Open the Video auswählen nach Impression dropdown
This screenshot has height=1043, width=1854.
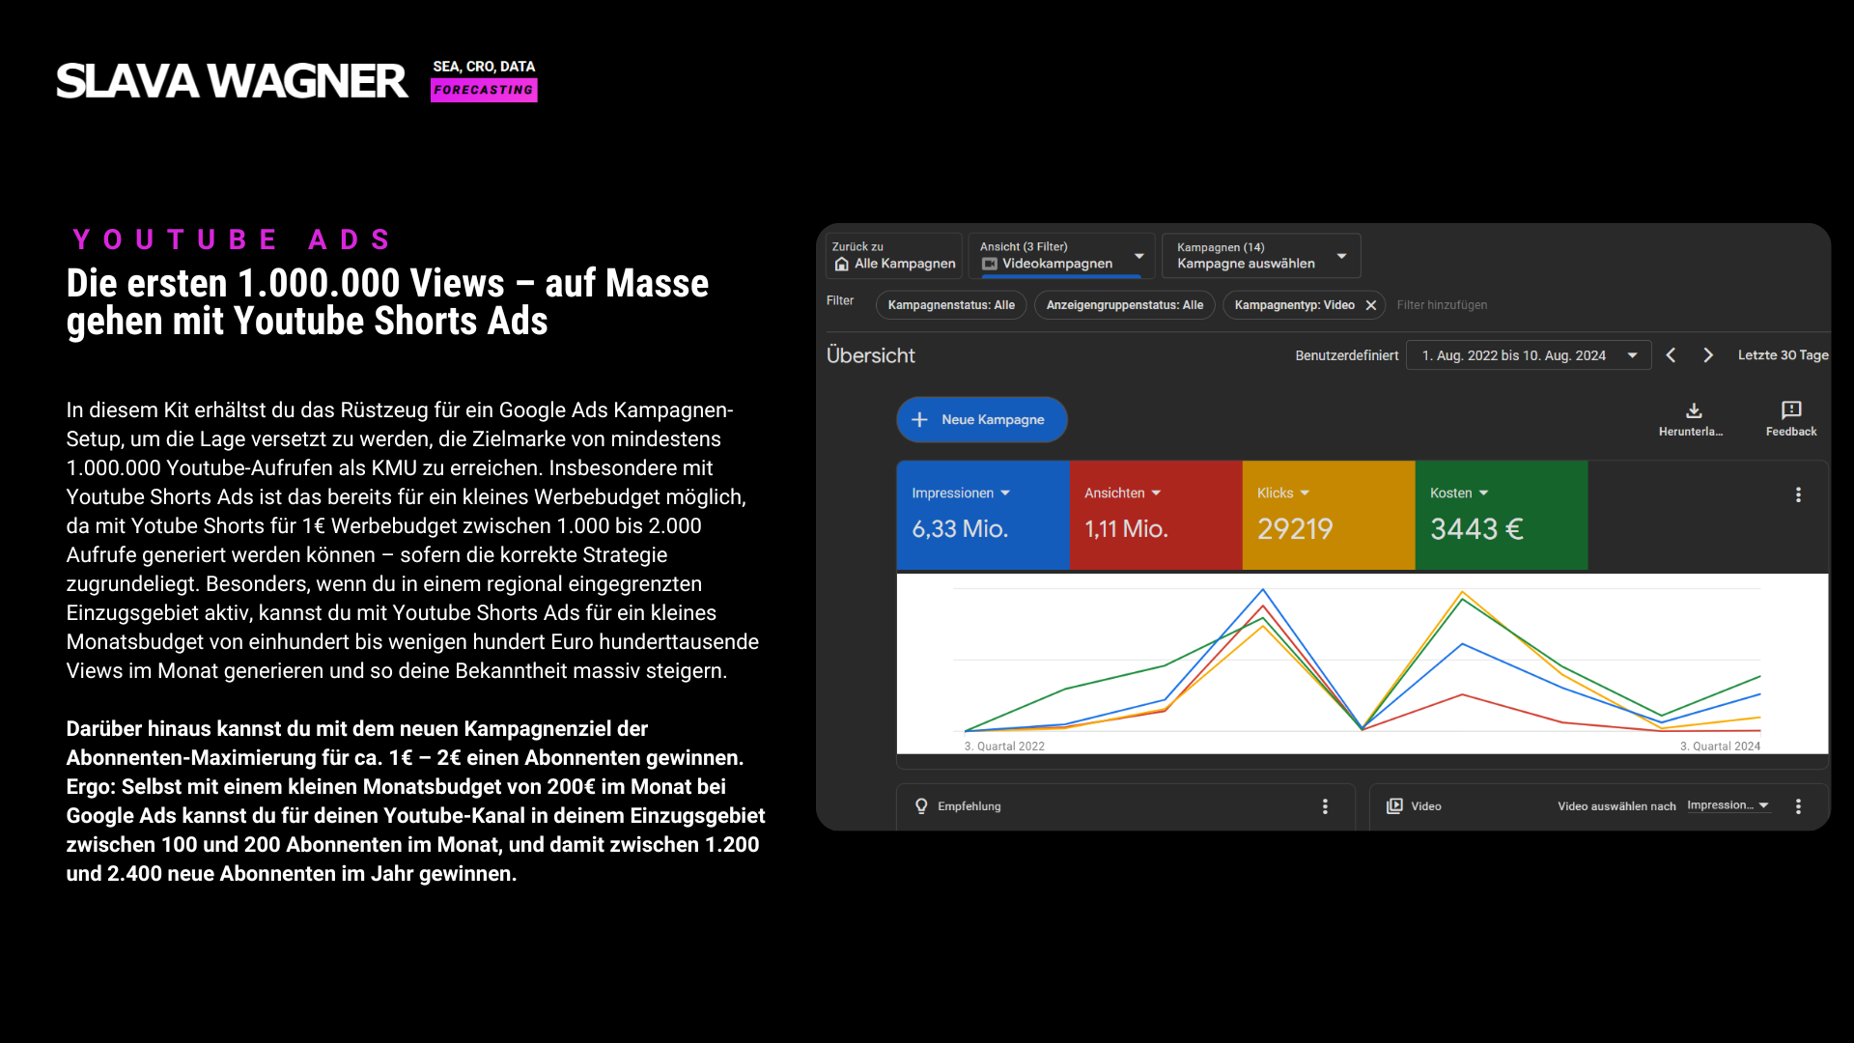point(1728,805)
